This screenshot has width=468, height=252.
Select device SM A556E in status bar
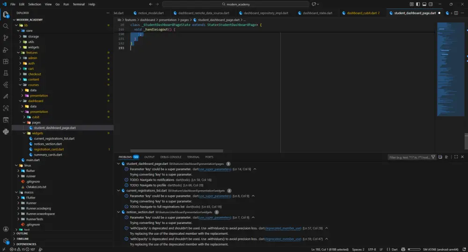[440, 249]
